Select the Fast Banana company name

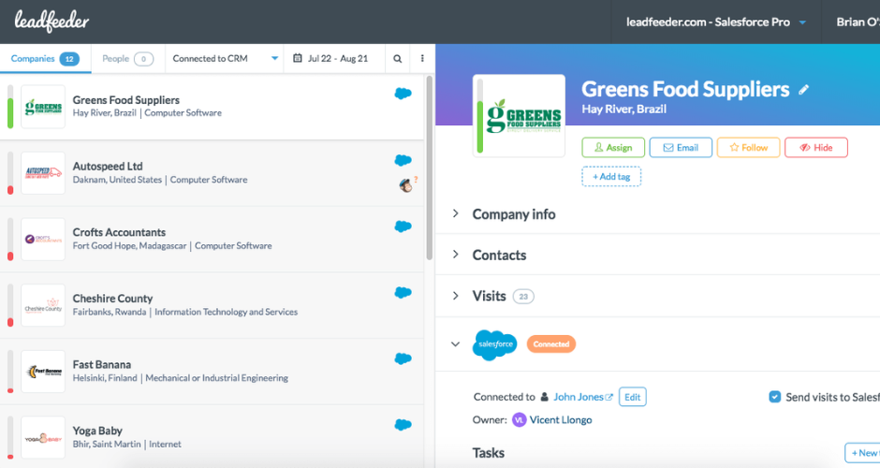coord(102,365)
